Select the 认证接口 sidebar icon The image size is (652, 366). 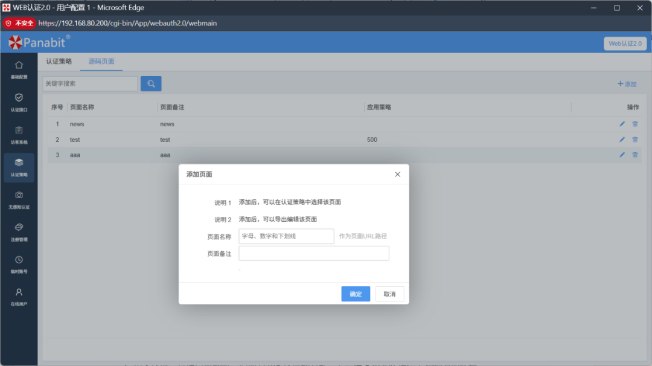tap(19, 102)
